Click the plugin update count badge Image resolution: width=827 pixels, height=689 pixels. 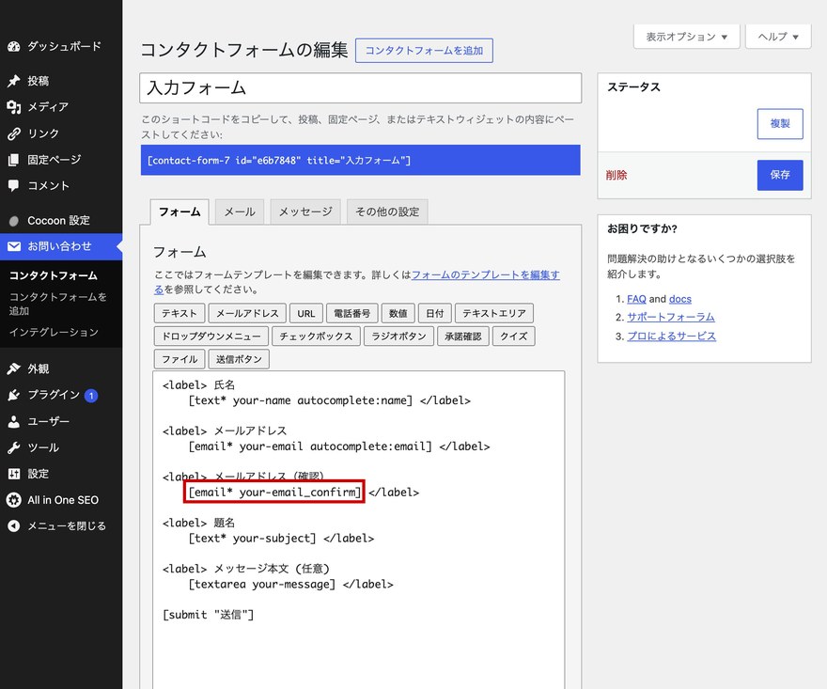point(91,395)
